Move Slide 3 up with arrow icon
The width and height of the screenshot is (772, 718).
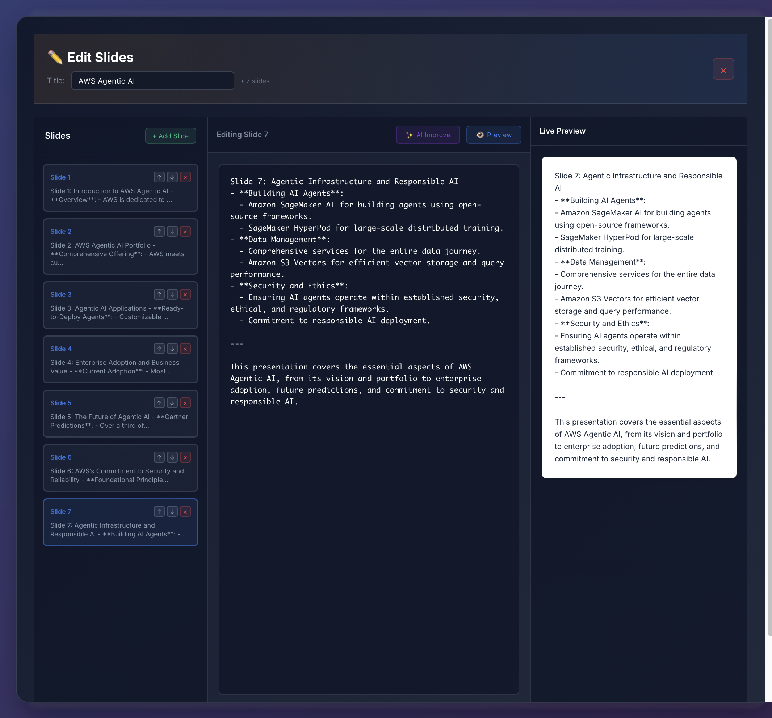159,295
